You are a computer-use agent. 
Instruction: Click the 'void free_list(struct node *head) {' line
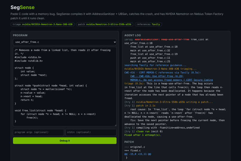(x=40, y=110)
